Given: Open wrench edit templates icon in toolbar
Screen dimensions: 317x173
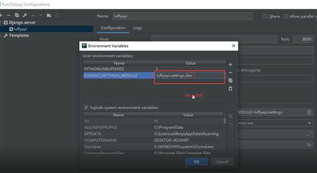Looking at the screenshot, I should [x=25, y=15].
